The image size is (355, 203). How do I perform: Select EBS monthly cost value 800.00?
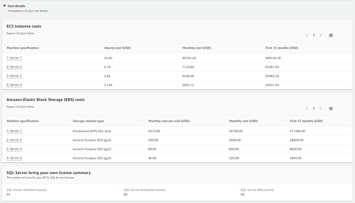tap(234, 149)
